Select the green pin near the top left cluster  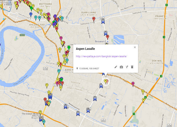coord(32,9)
